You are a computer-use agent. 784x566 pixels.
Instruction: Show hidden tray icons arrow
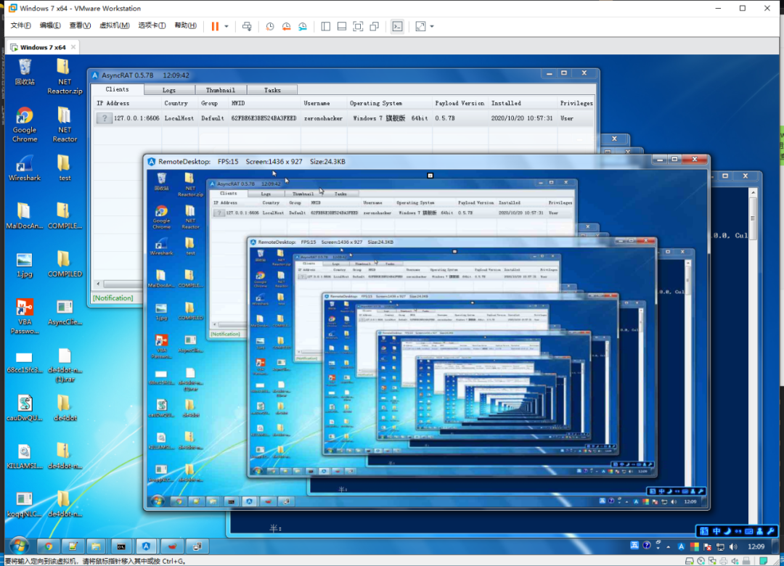click(669, 547)
